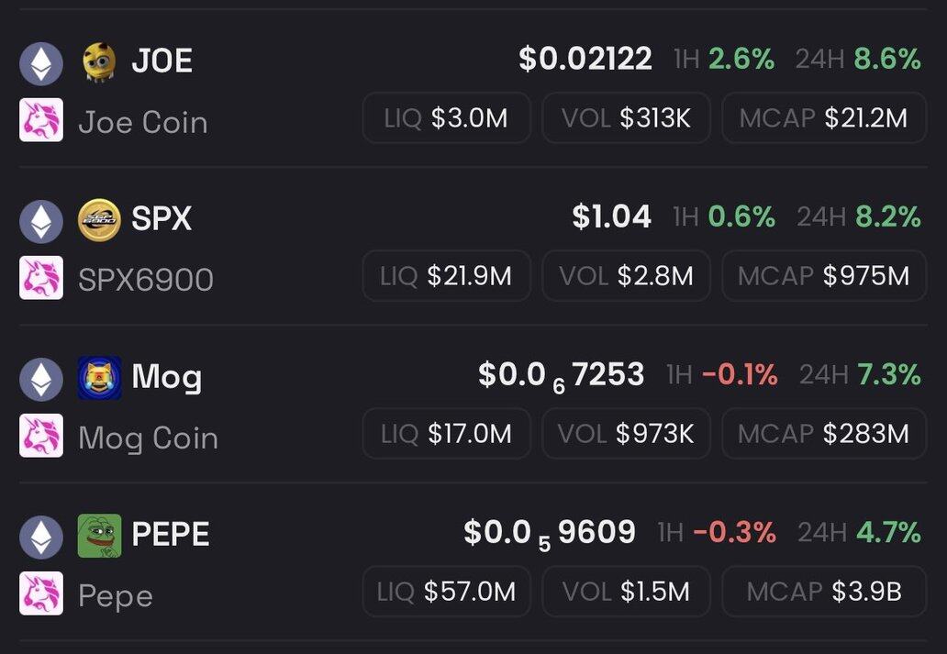Click Mog's 24H 7.3% change value

click(x=888, y=375)
